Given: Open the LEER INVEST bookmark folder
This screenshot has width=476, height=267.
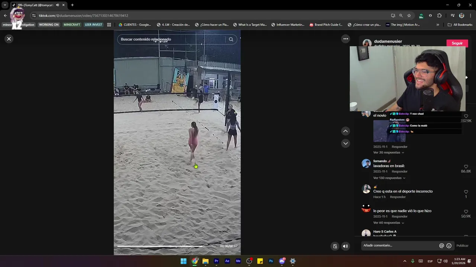Looking at the screenshot, I should tap(93, 25).
